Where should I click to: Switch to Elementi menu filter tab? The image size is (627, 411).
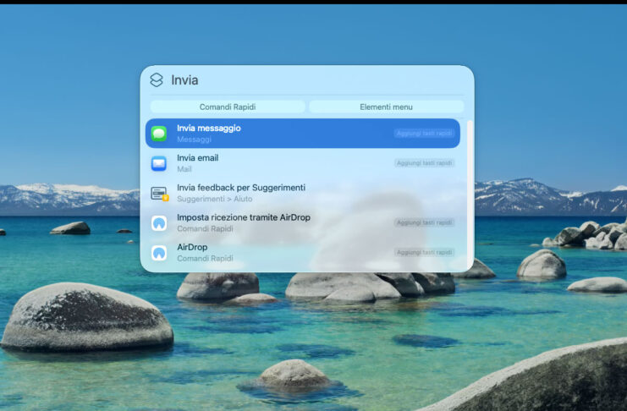point(387,107)
